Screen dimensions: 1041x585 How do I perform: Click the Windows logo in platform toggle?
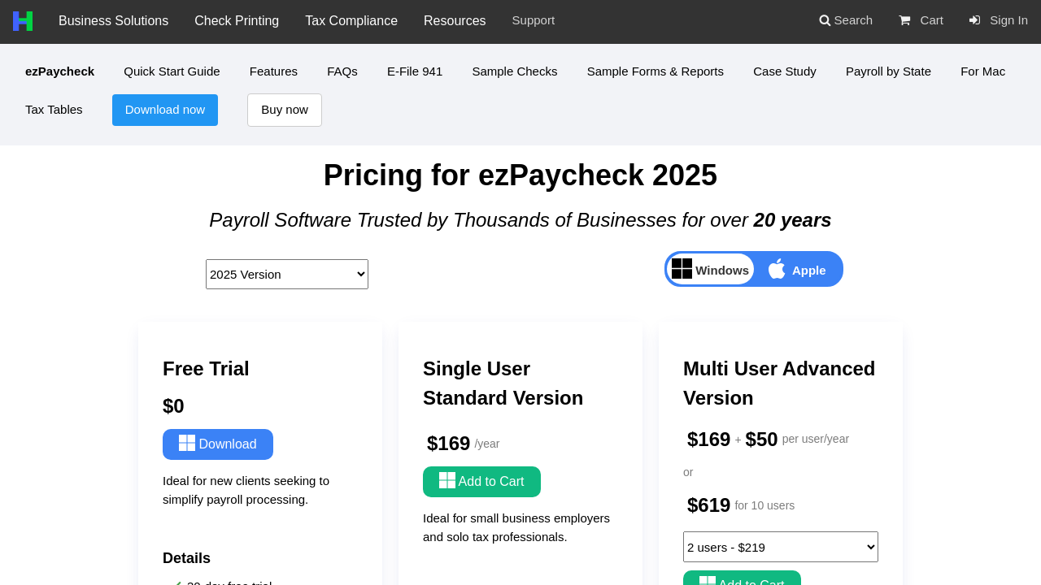[x=682, y=269]
